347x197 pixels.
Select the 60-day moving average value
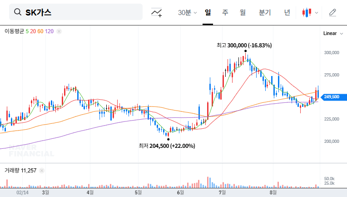(40, 31)
